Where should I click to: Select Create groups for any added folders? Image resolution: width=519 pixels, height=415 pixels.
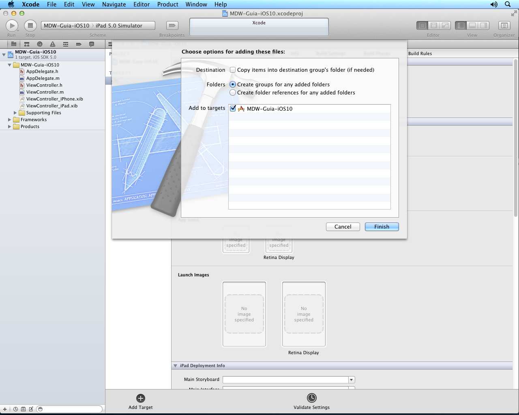233,84
